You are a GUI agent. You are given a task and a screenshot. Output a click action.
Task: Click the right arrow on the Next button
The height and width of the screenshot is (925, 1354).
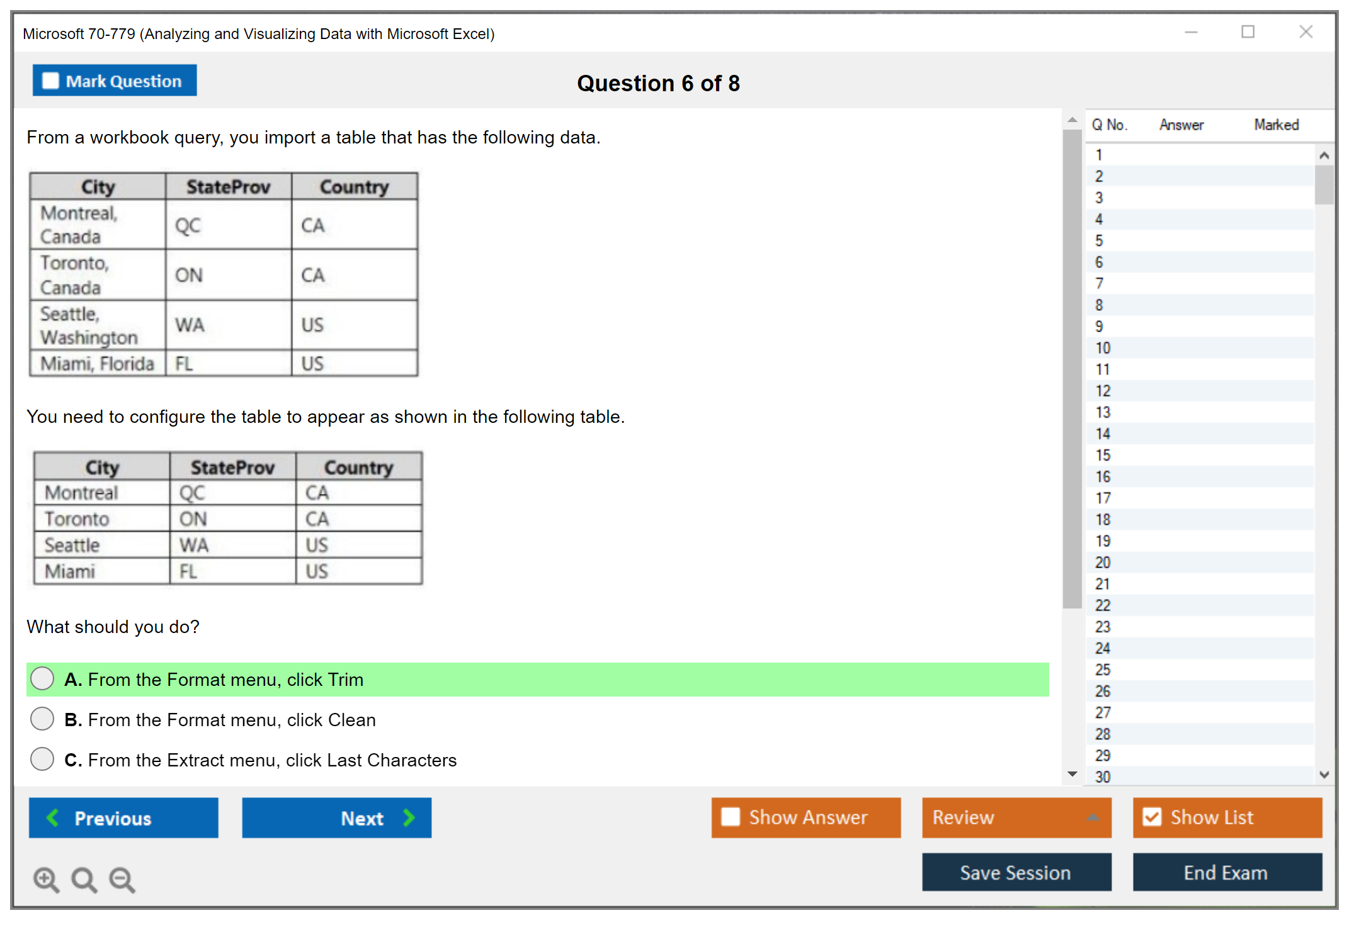[x=409, y=817]
